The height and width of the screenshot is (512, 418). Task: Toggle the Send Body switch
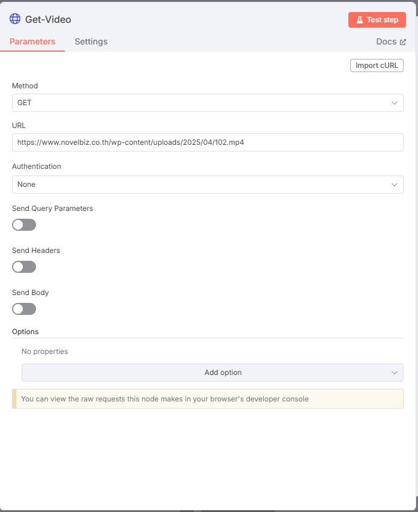coord(24,309)
